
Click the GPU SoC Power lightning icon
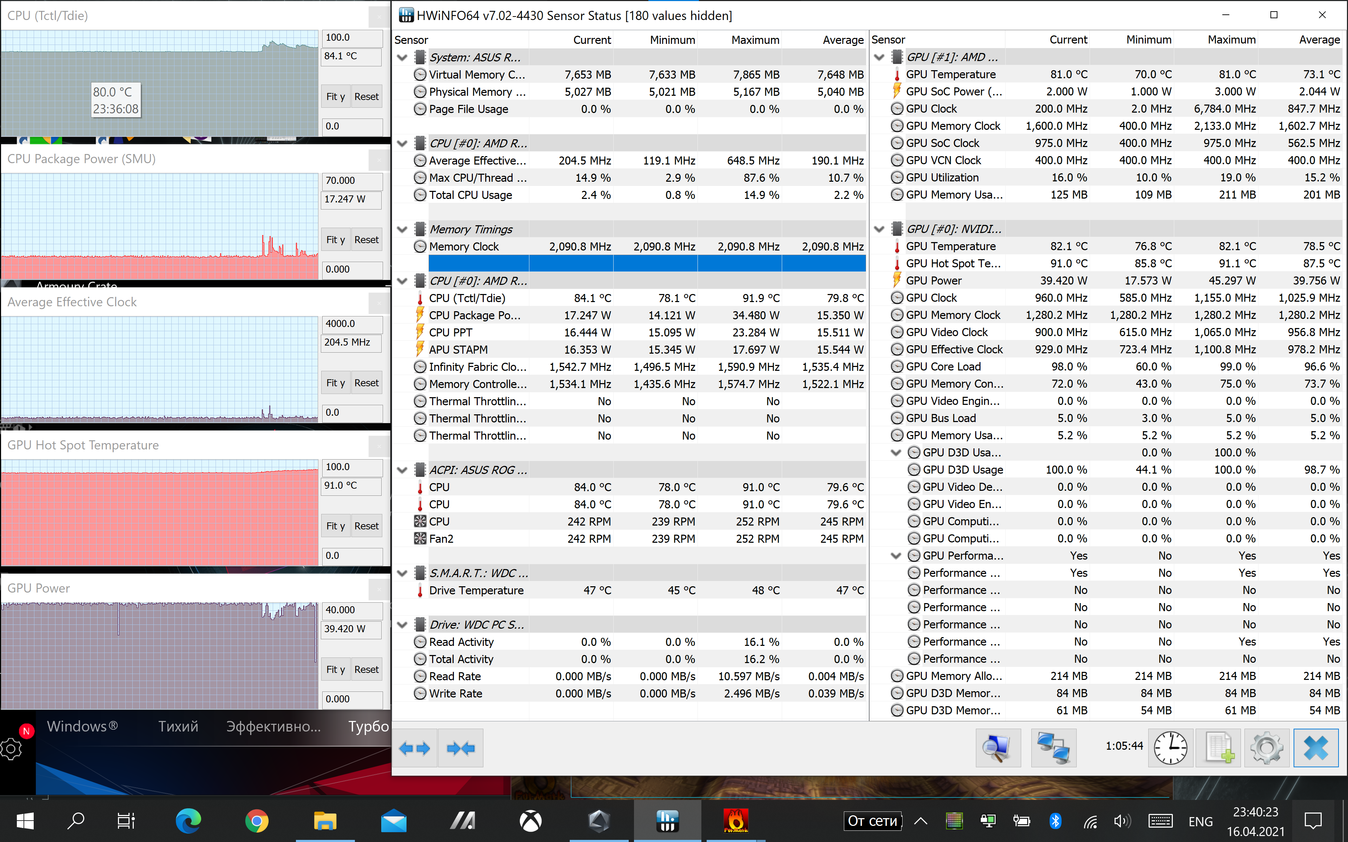click(x=897, y=91)
